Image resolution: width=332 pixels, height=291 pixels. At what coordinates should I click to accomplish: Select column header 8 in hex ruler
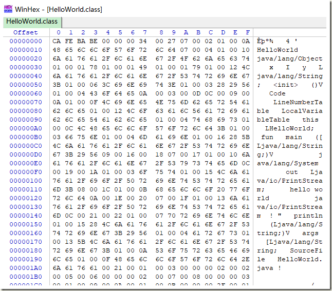pyautogui.click(x=161, y=32)
